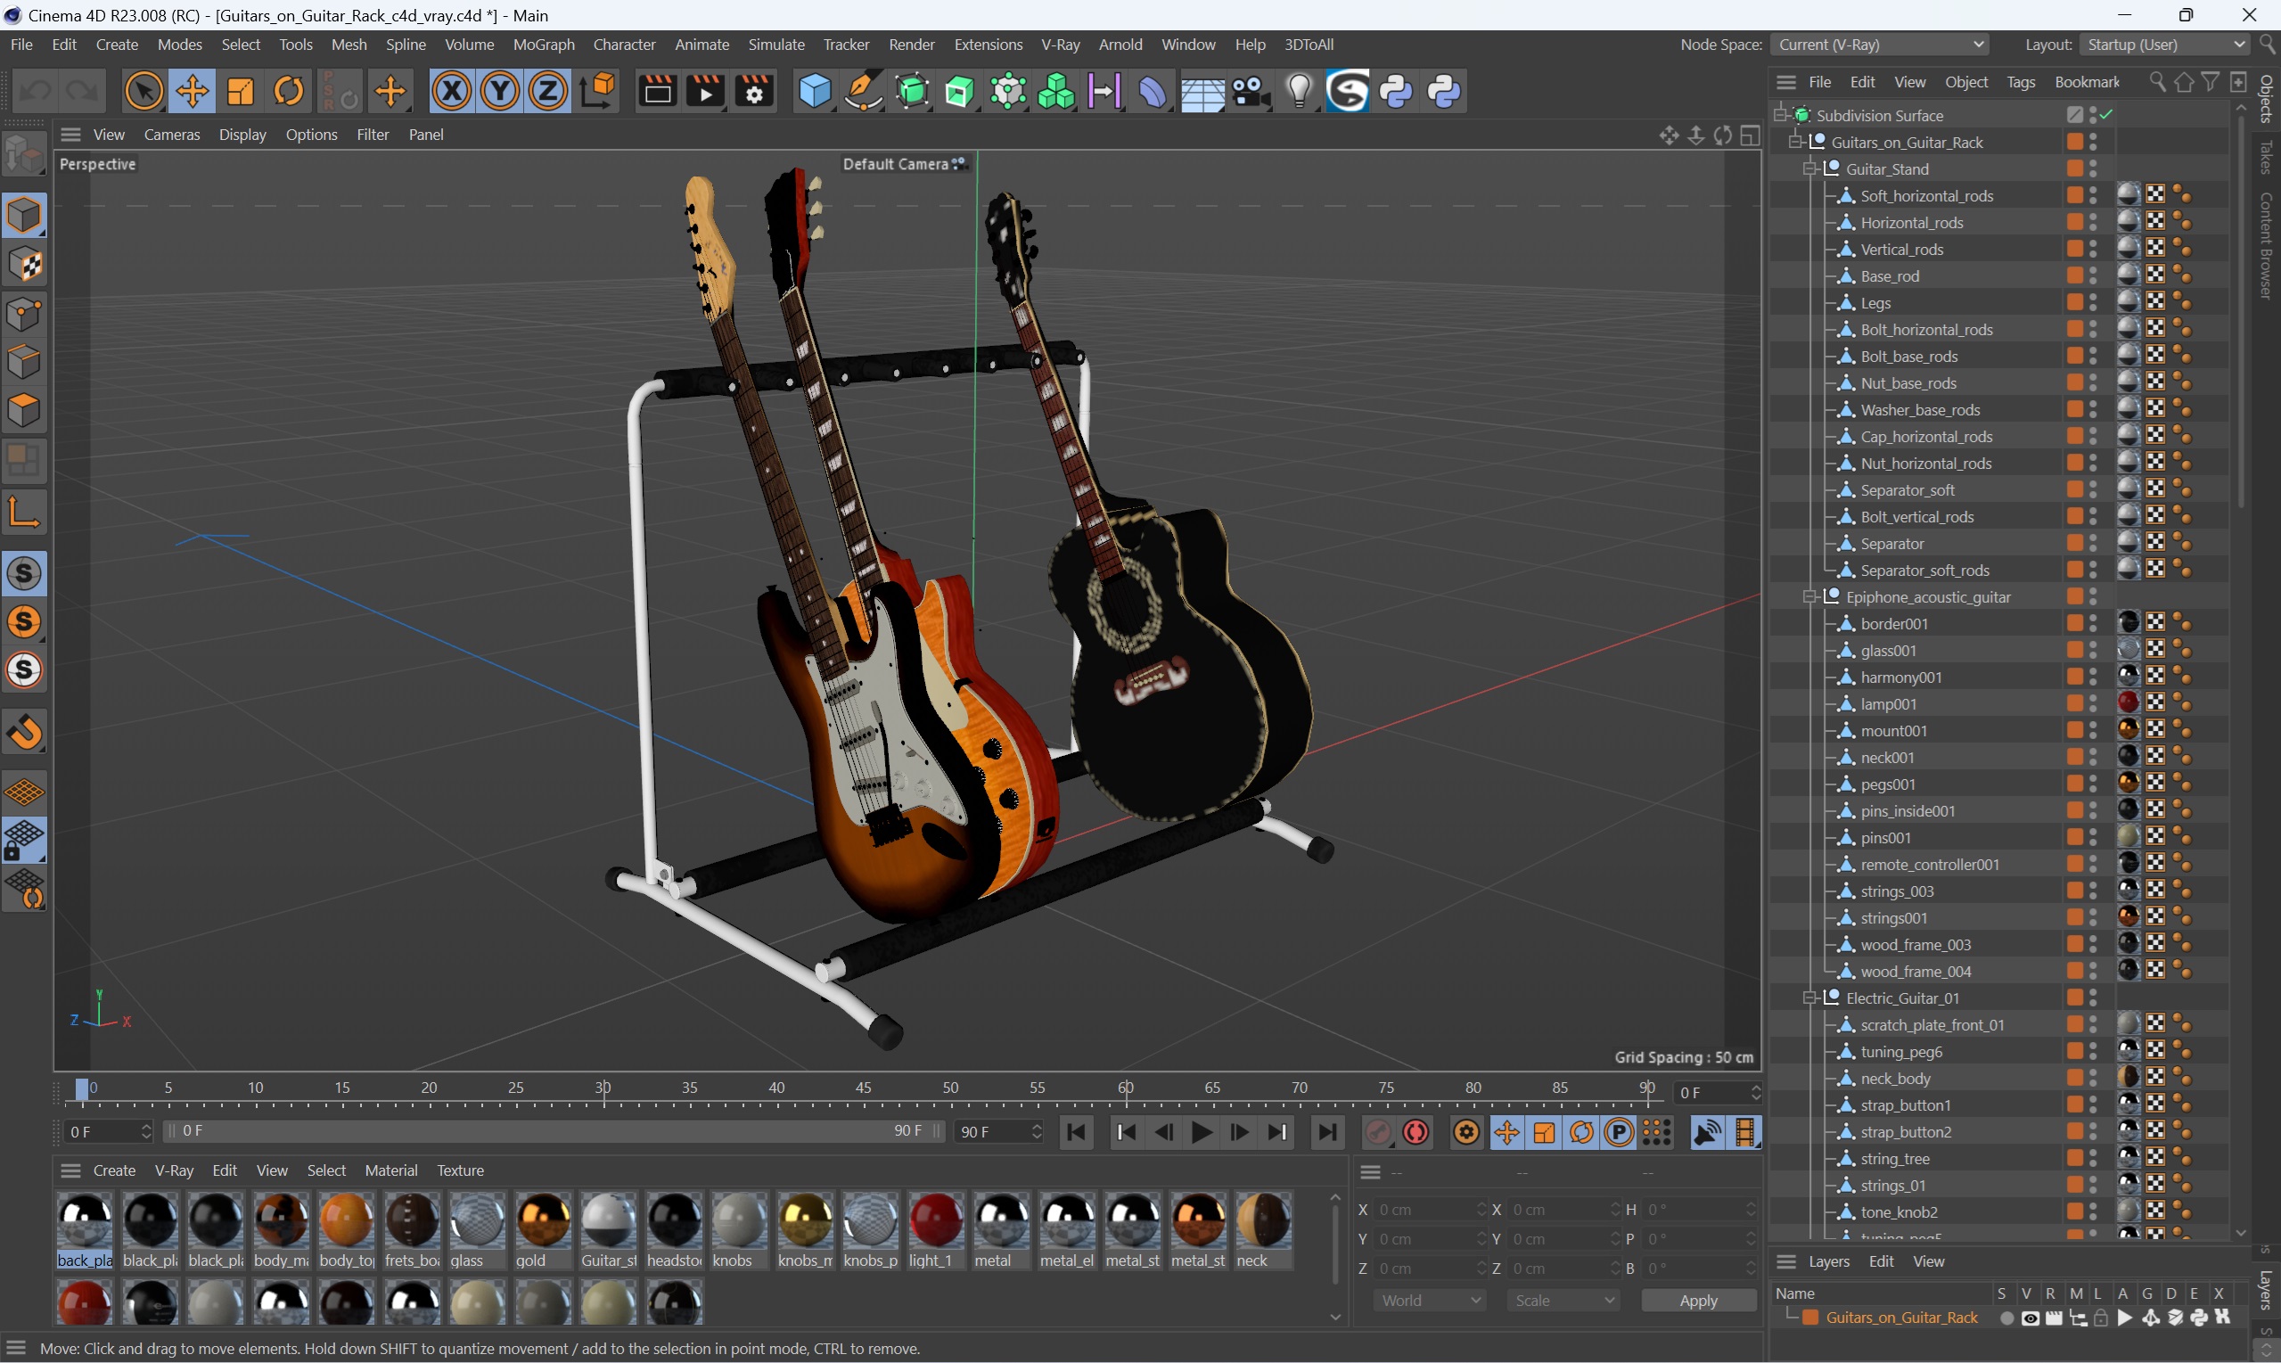Activate the Scale tool
The image size is (2281, 1363).
(x=240, y=92)
